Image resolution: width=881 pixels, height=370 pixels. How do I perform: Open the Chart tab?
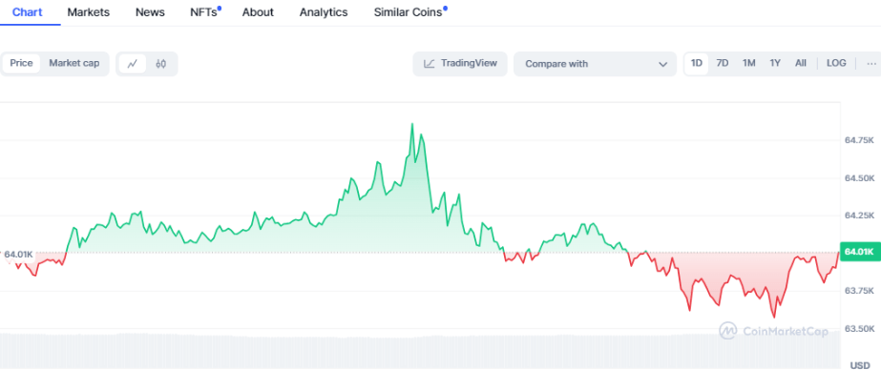tap(27, 12)
